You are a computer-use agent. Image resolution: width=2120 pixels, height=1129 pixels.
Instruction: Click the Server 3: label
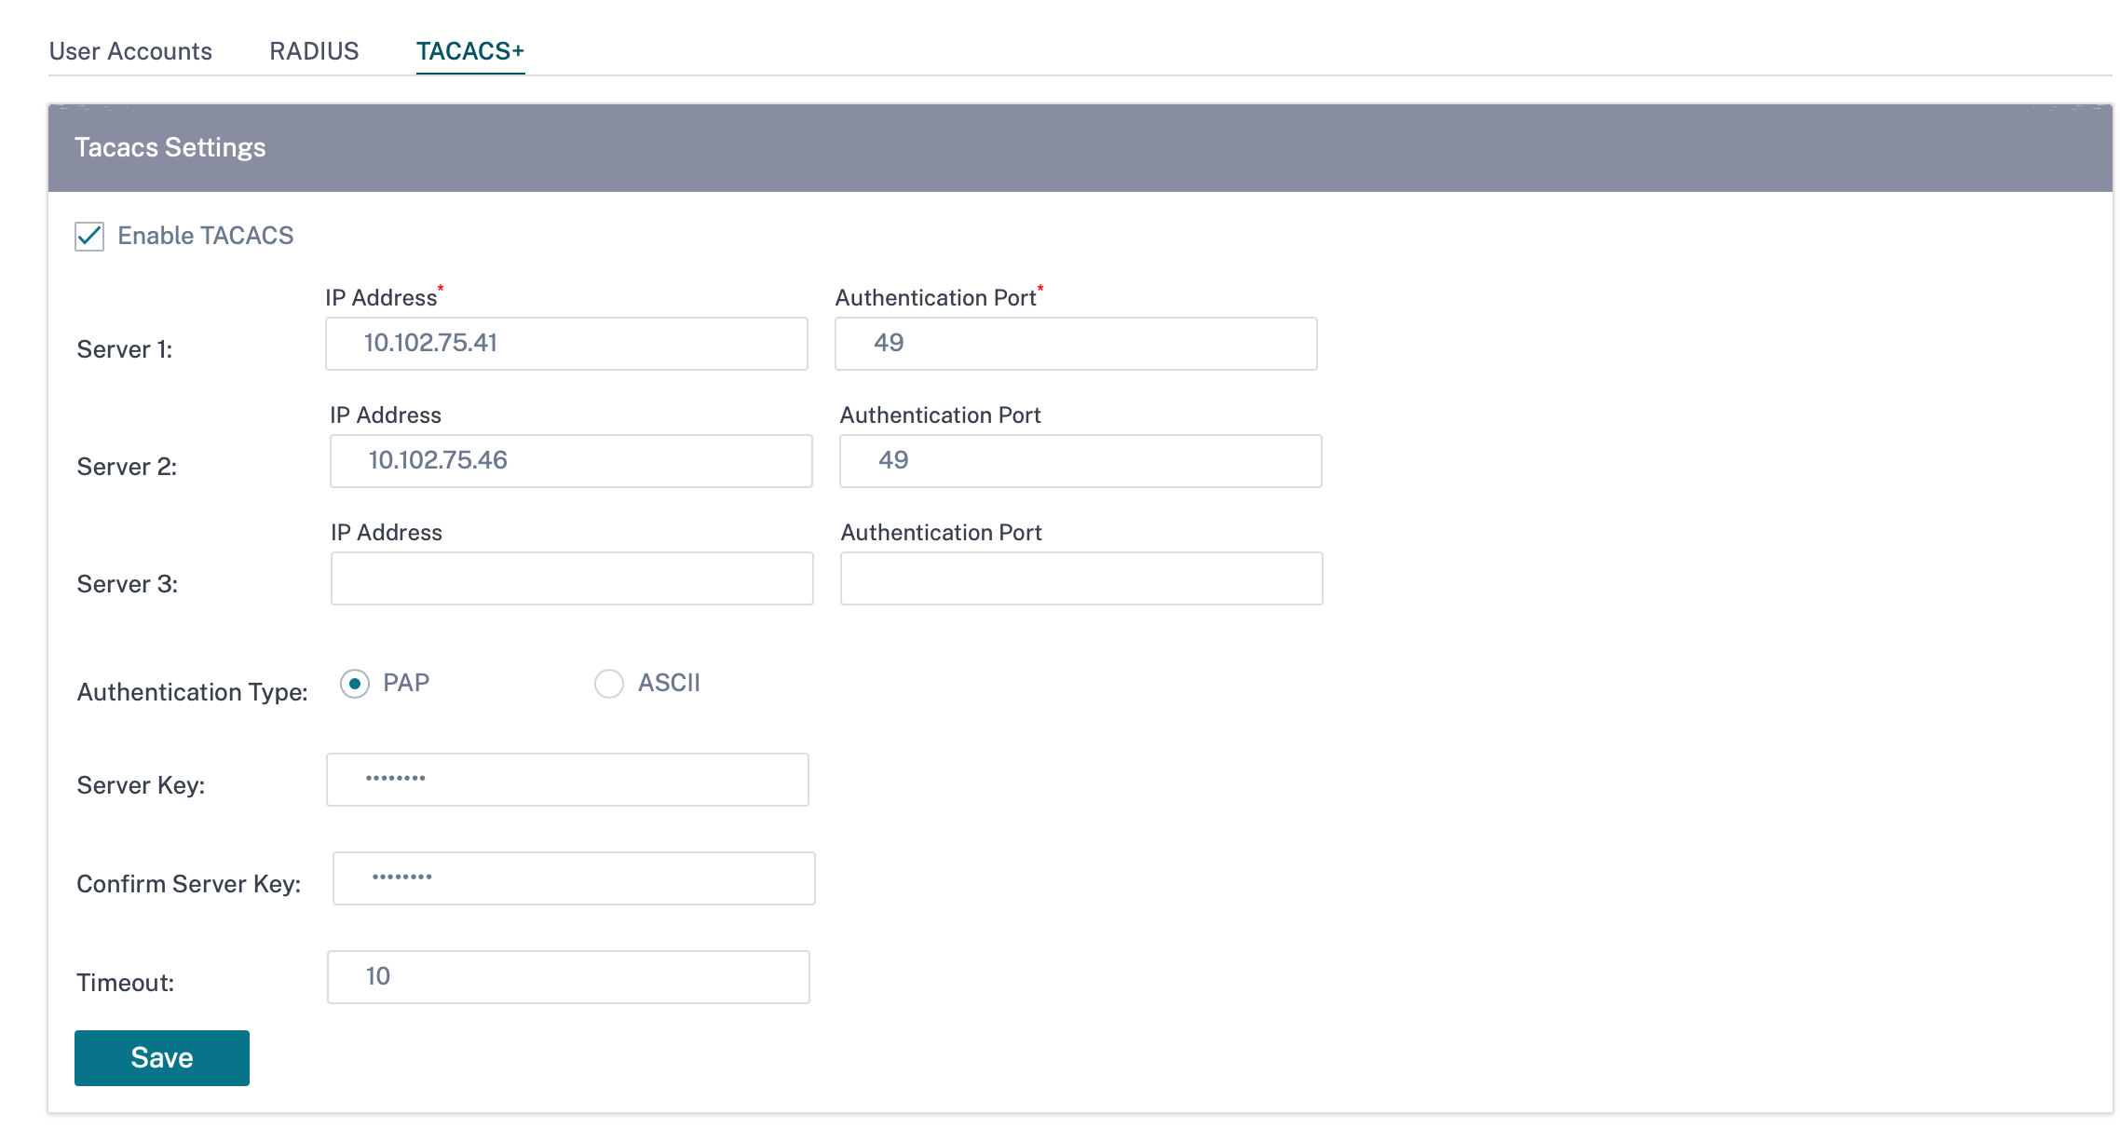point(128,584)
